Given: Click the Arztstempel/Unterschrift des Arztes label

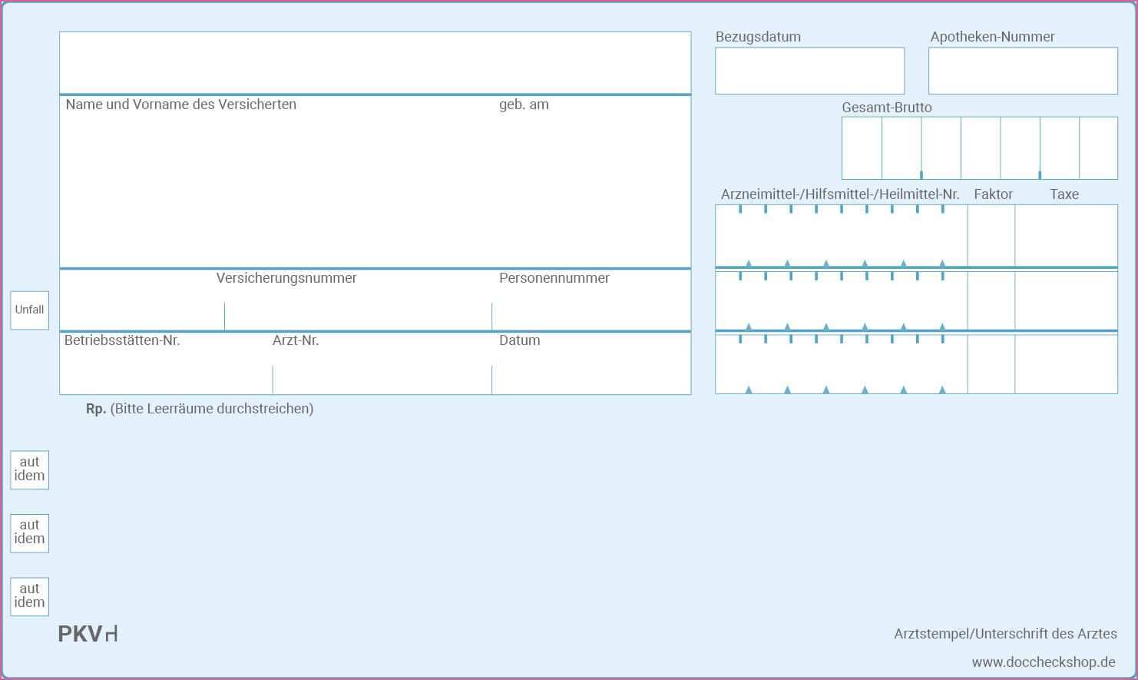Looking at the screenshot, I should [1004, 634].
